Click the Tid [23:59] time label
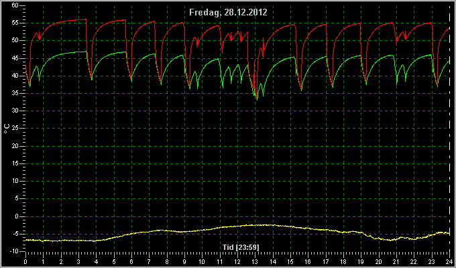456x268 pixels. click(x=241, y=247)
